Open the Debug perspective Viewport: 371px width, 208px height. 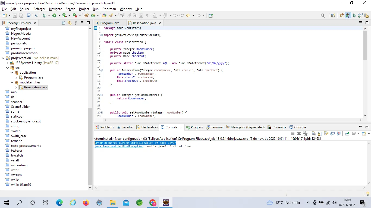(x=354, y=15)
